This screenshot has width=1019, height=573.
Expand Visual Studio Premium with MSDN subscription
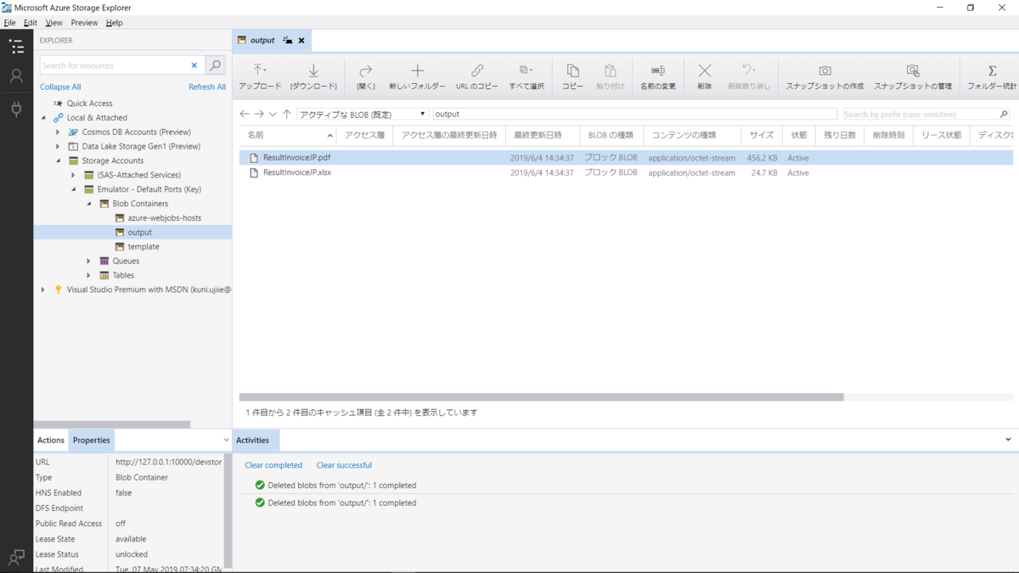pos(43,289)
